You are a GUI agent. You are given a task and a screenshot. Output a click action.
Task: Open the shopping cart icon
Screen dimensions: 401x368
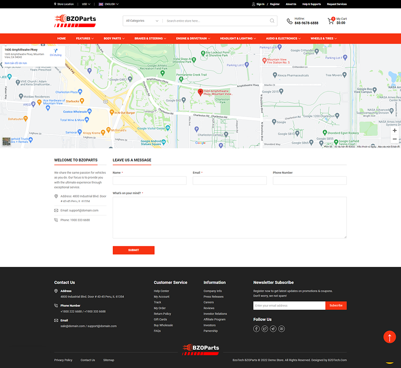click(331, 21)
